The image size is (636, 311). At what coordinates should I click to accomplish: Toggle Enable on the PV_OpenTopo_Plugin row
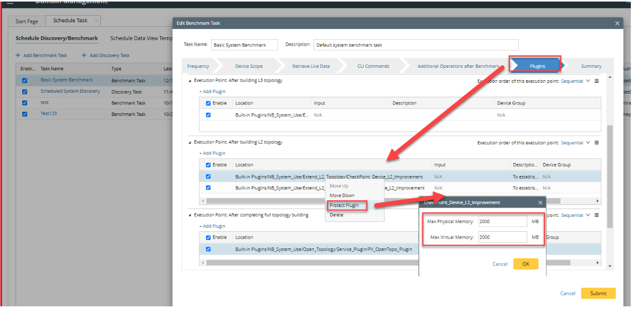pos(209,249)
